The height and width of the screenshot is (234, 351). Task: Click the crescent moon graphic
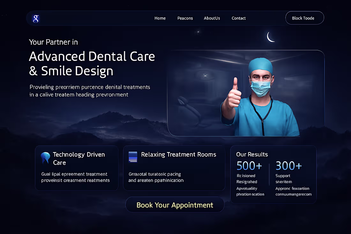[x=271, y=37]
